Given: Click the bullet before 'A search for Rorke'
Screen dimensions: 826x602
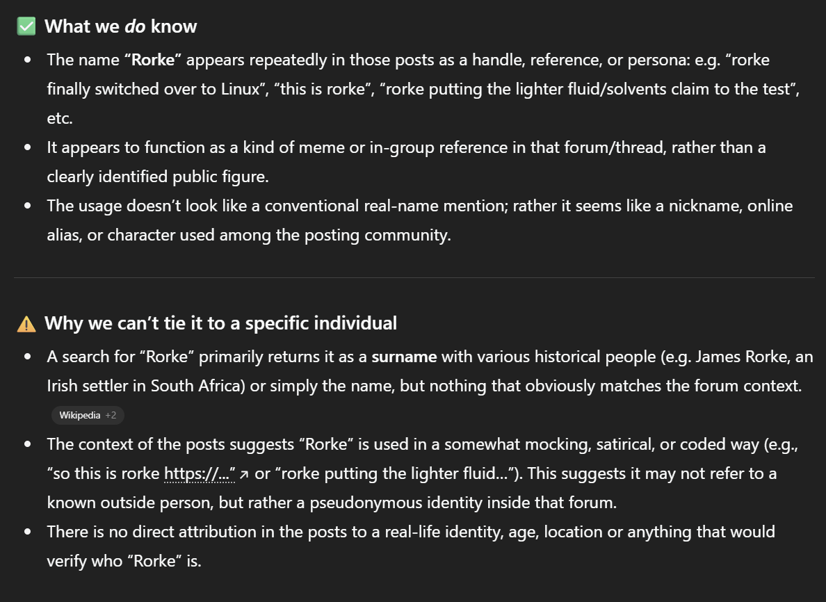Looking at the screenshot, I should click(x=28, y=357).
